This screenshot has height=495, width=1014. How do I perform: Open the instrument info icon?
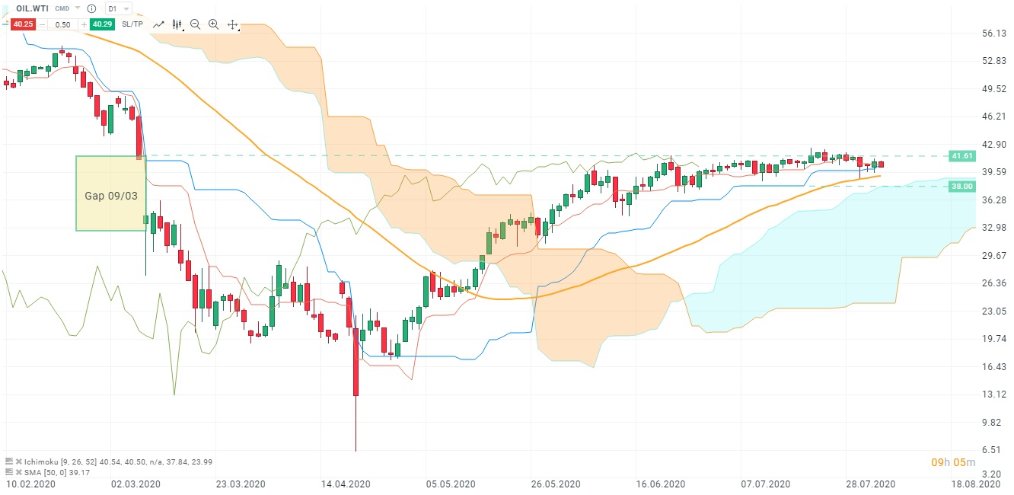(91, 8)
